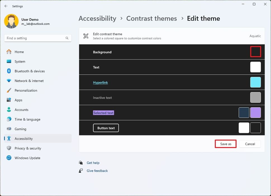Cancel editing the theme

250,144
